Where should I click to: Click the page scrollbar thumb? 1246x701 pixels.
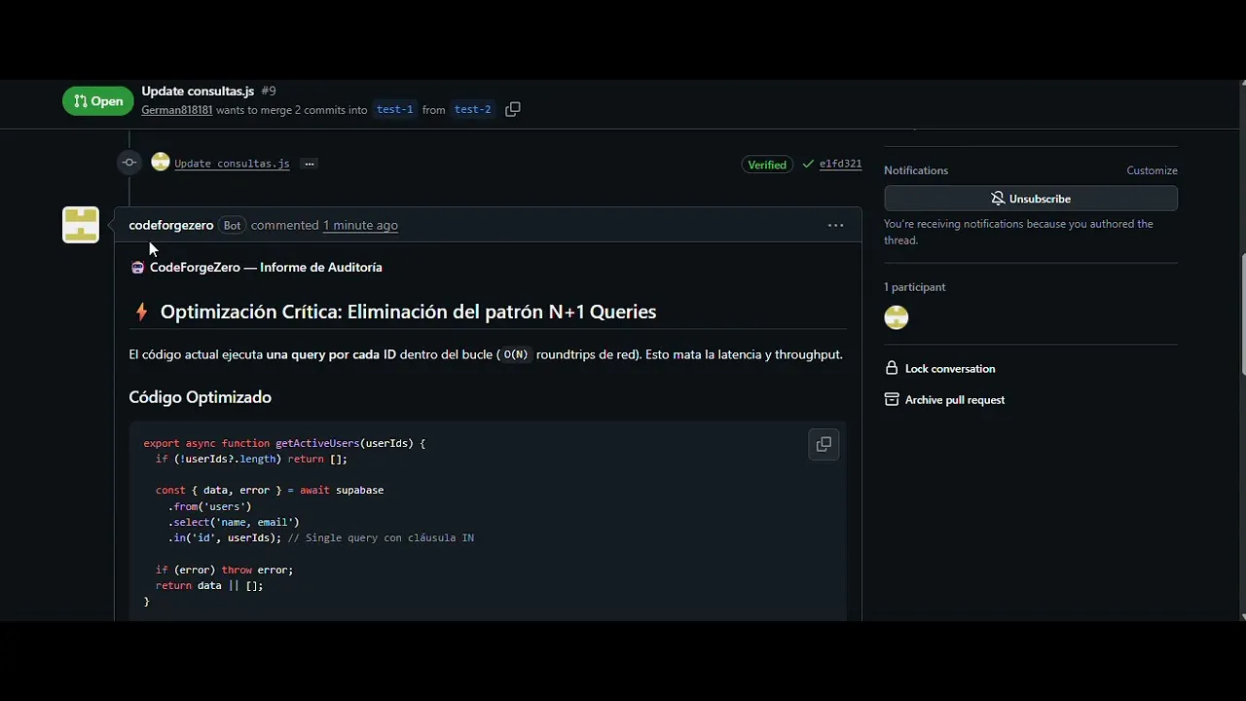[1242, 314]
